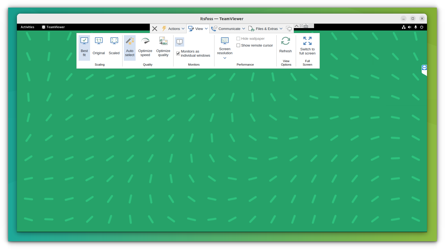The height and width of the screenshot is (250, 445).
Task: Click the network icon in remote top bar
Action: tap(404, 27)
